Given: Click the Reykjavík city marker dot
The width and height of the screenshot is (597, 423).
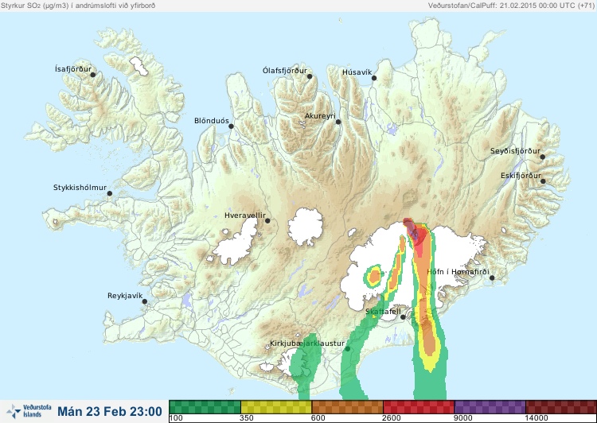Looking at the screenshot, I should coord(145,301).
